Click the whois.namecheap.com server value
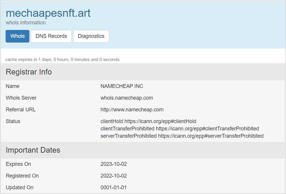Viewport: 286px width, 194px height. click(x=127, y=98)
